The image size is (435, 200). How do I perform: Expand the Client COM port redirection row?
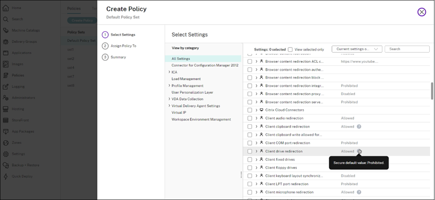(256, 143)
